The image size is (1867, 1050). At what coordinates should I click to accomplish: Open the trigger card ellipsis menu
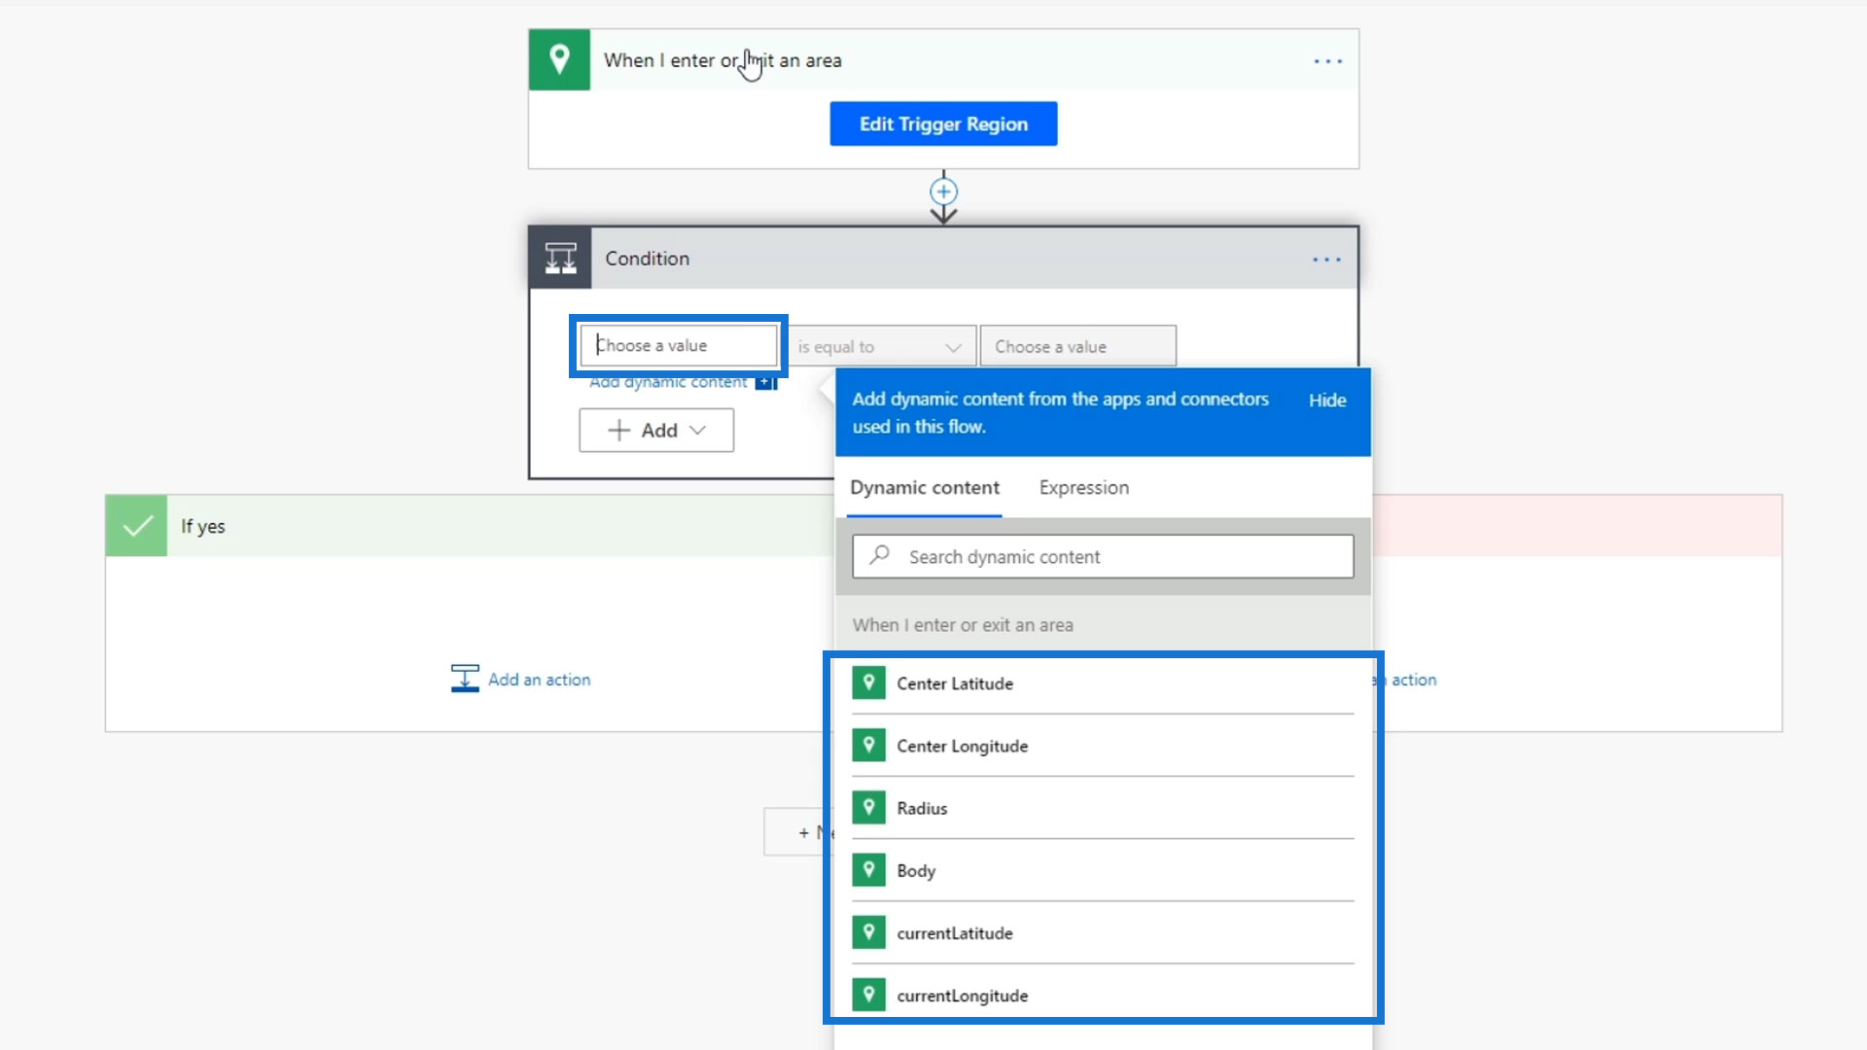(1327, 61)
